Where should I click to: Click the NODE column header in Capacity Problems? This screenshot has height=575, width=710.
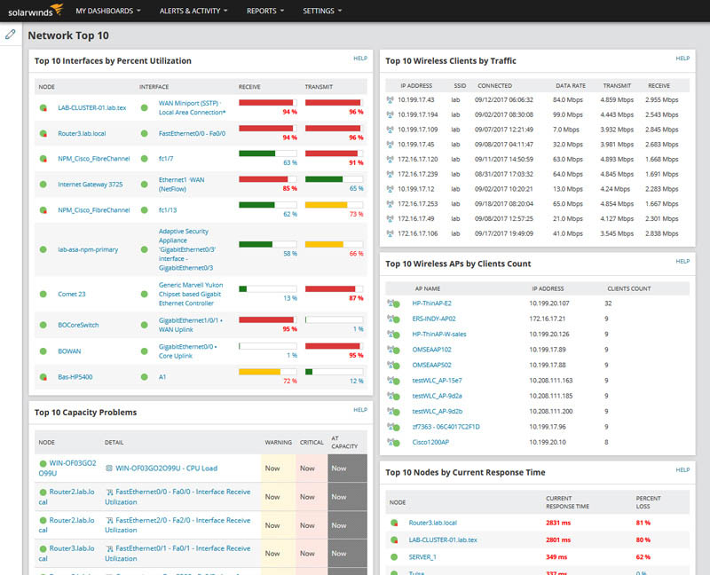[47, 443]
